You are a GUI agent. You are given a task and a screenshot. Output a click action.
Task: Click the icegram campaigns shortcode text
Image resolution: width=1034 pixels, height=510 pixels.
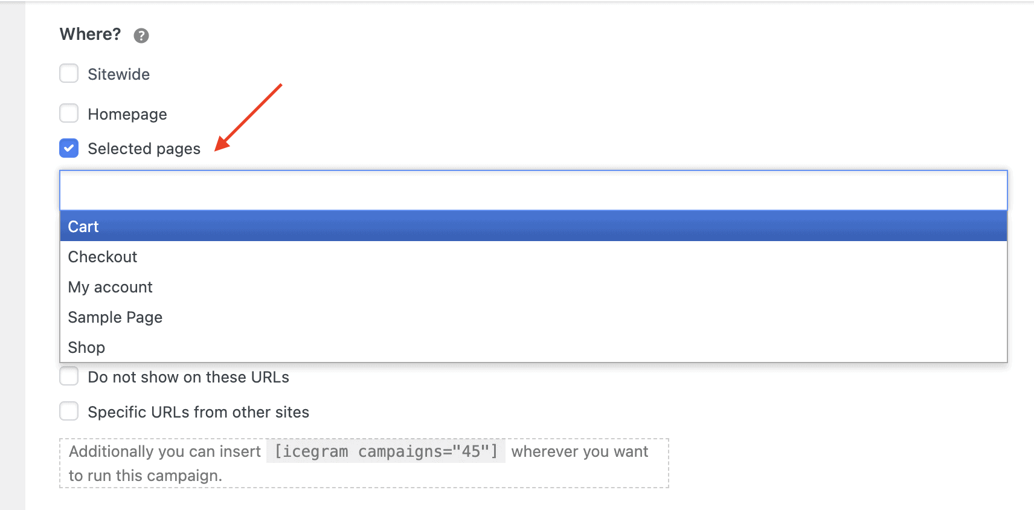click(x=386, y=451)
